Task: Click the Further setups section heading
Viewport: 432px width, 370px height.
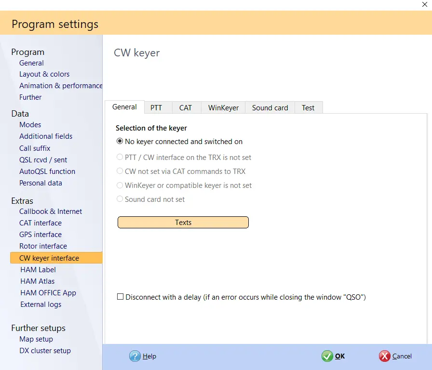Action: pyautogui.click(x=38, y=328)
